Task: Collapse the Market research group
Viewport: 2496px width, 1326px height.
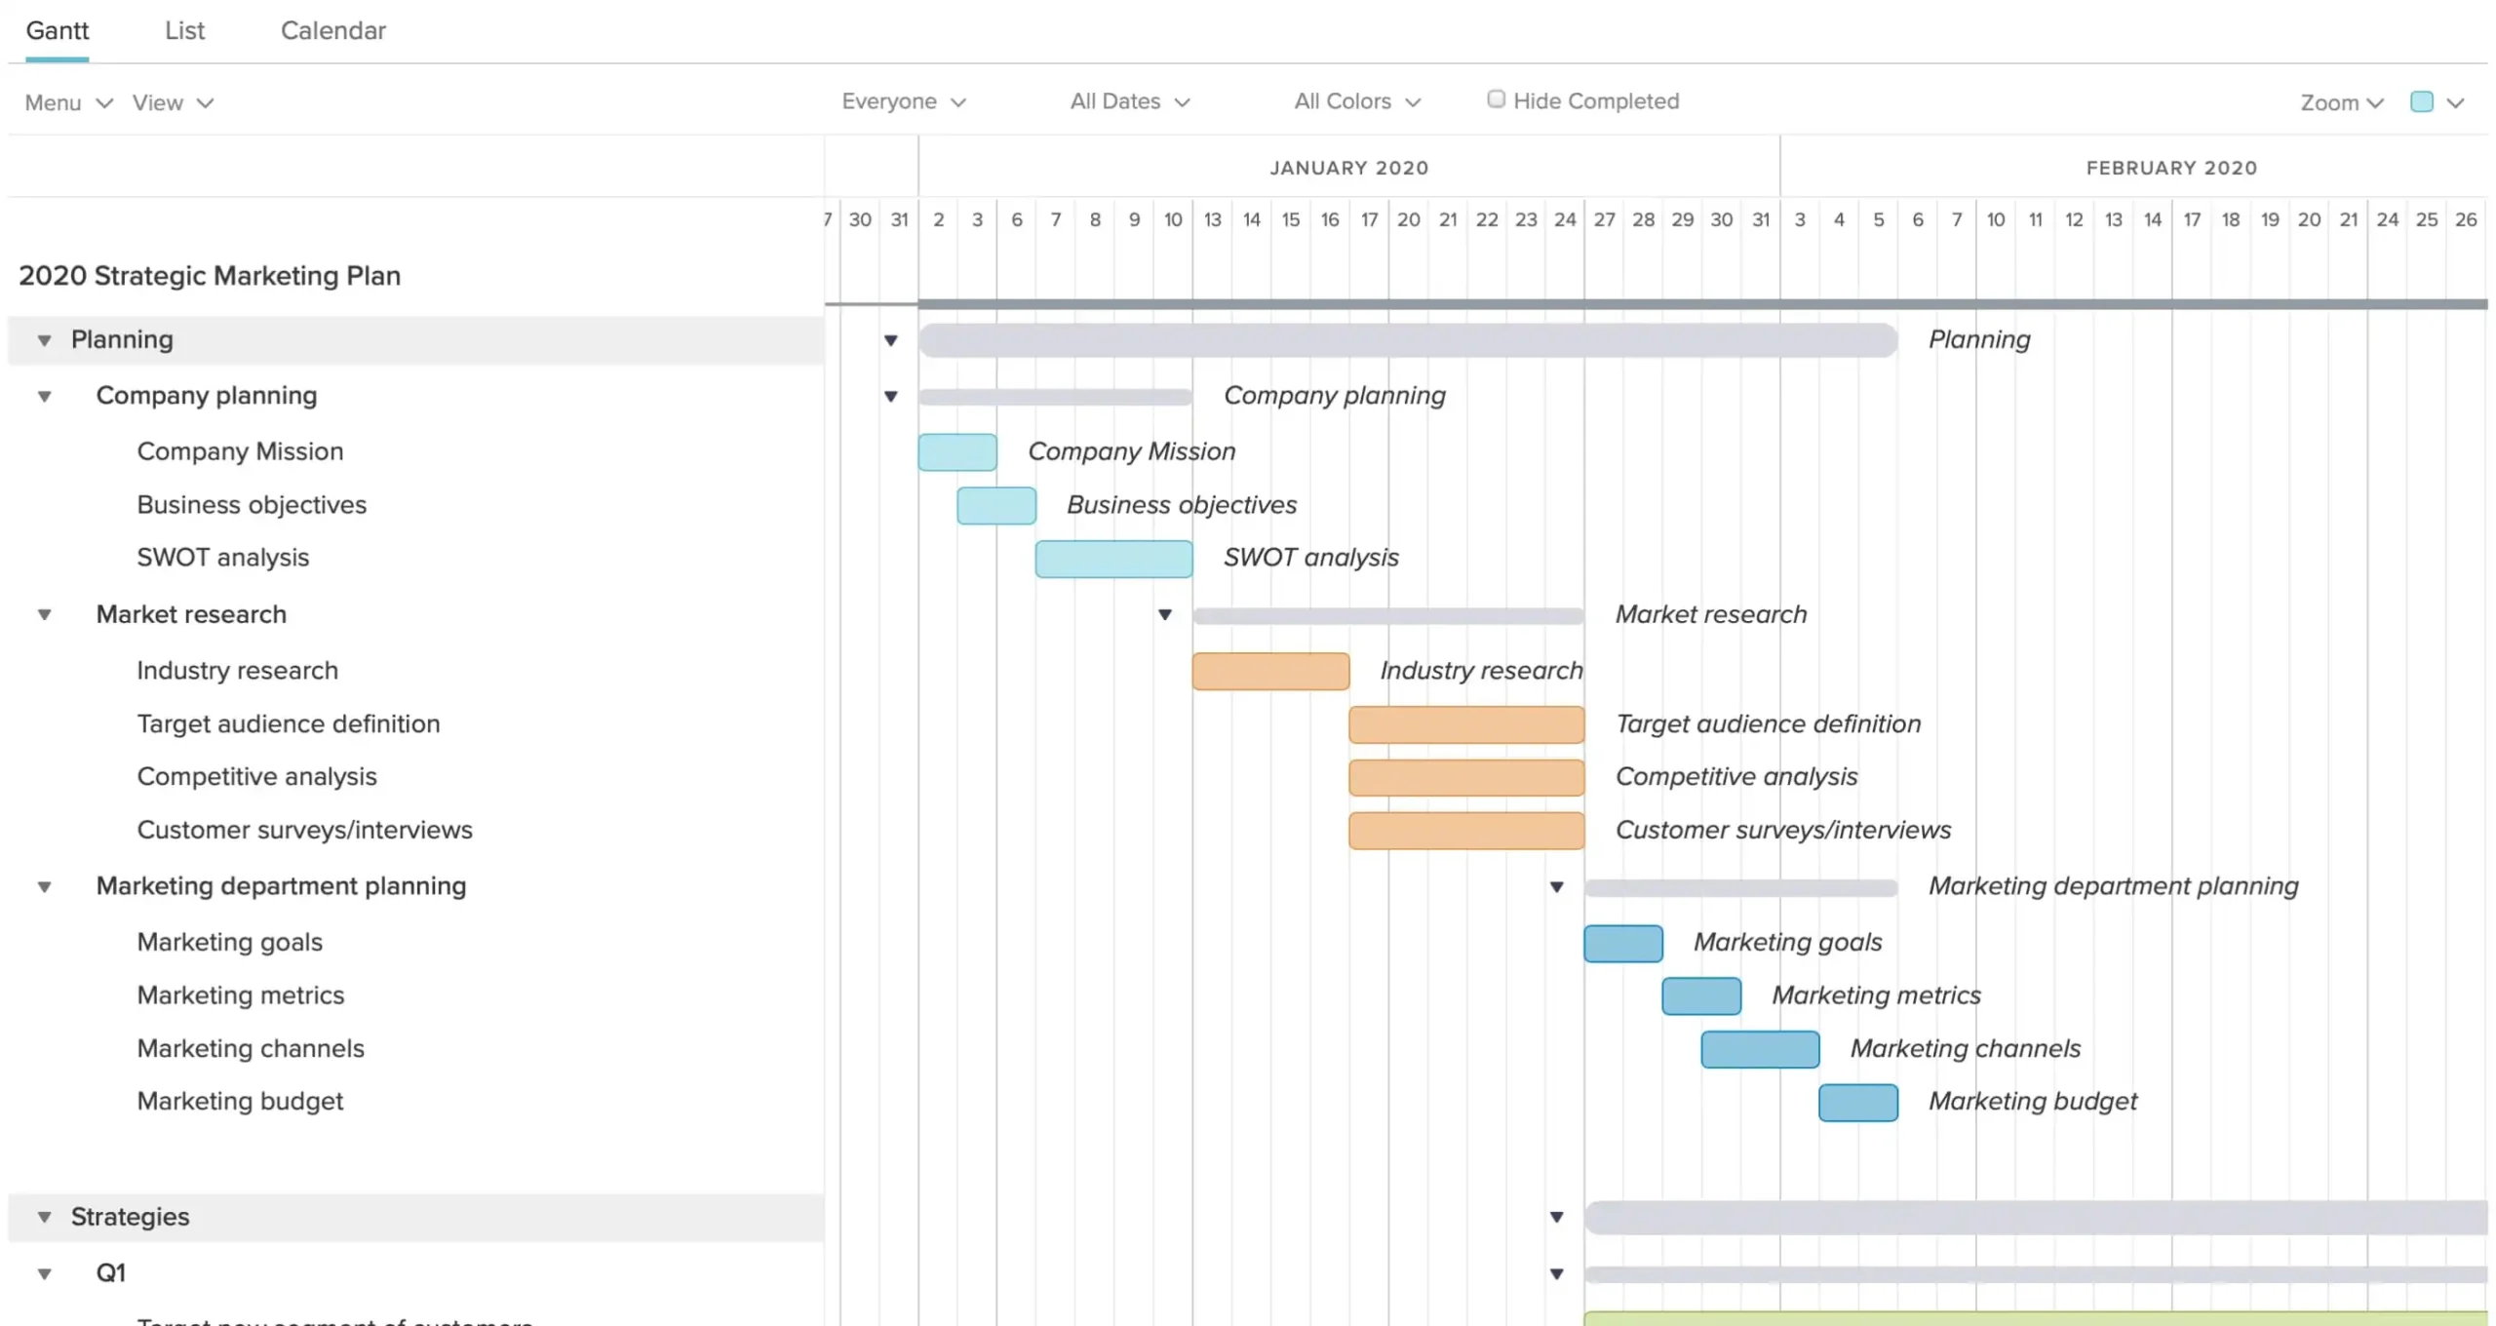Action: (x=44, y=614)
